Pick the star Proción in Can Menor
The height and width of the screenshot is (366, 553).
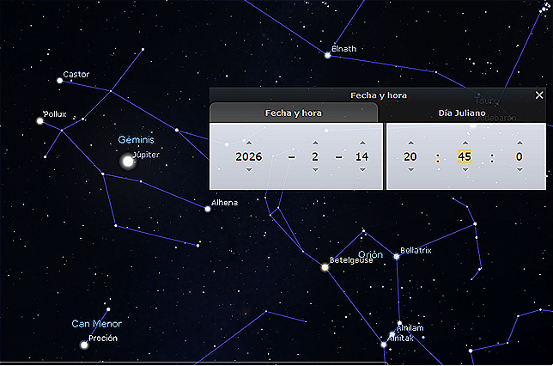tap(84, 345)
